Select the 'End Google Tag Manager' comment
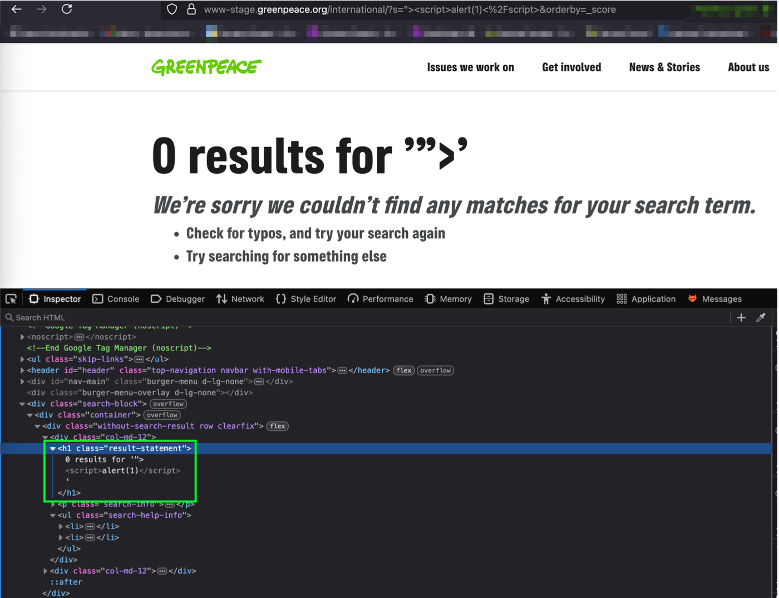This screenshot has width=779, height=598. pos(119,348)
